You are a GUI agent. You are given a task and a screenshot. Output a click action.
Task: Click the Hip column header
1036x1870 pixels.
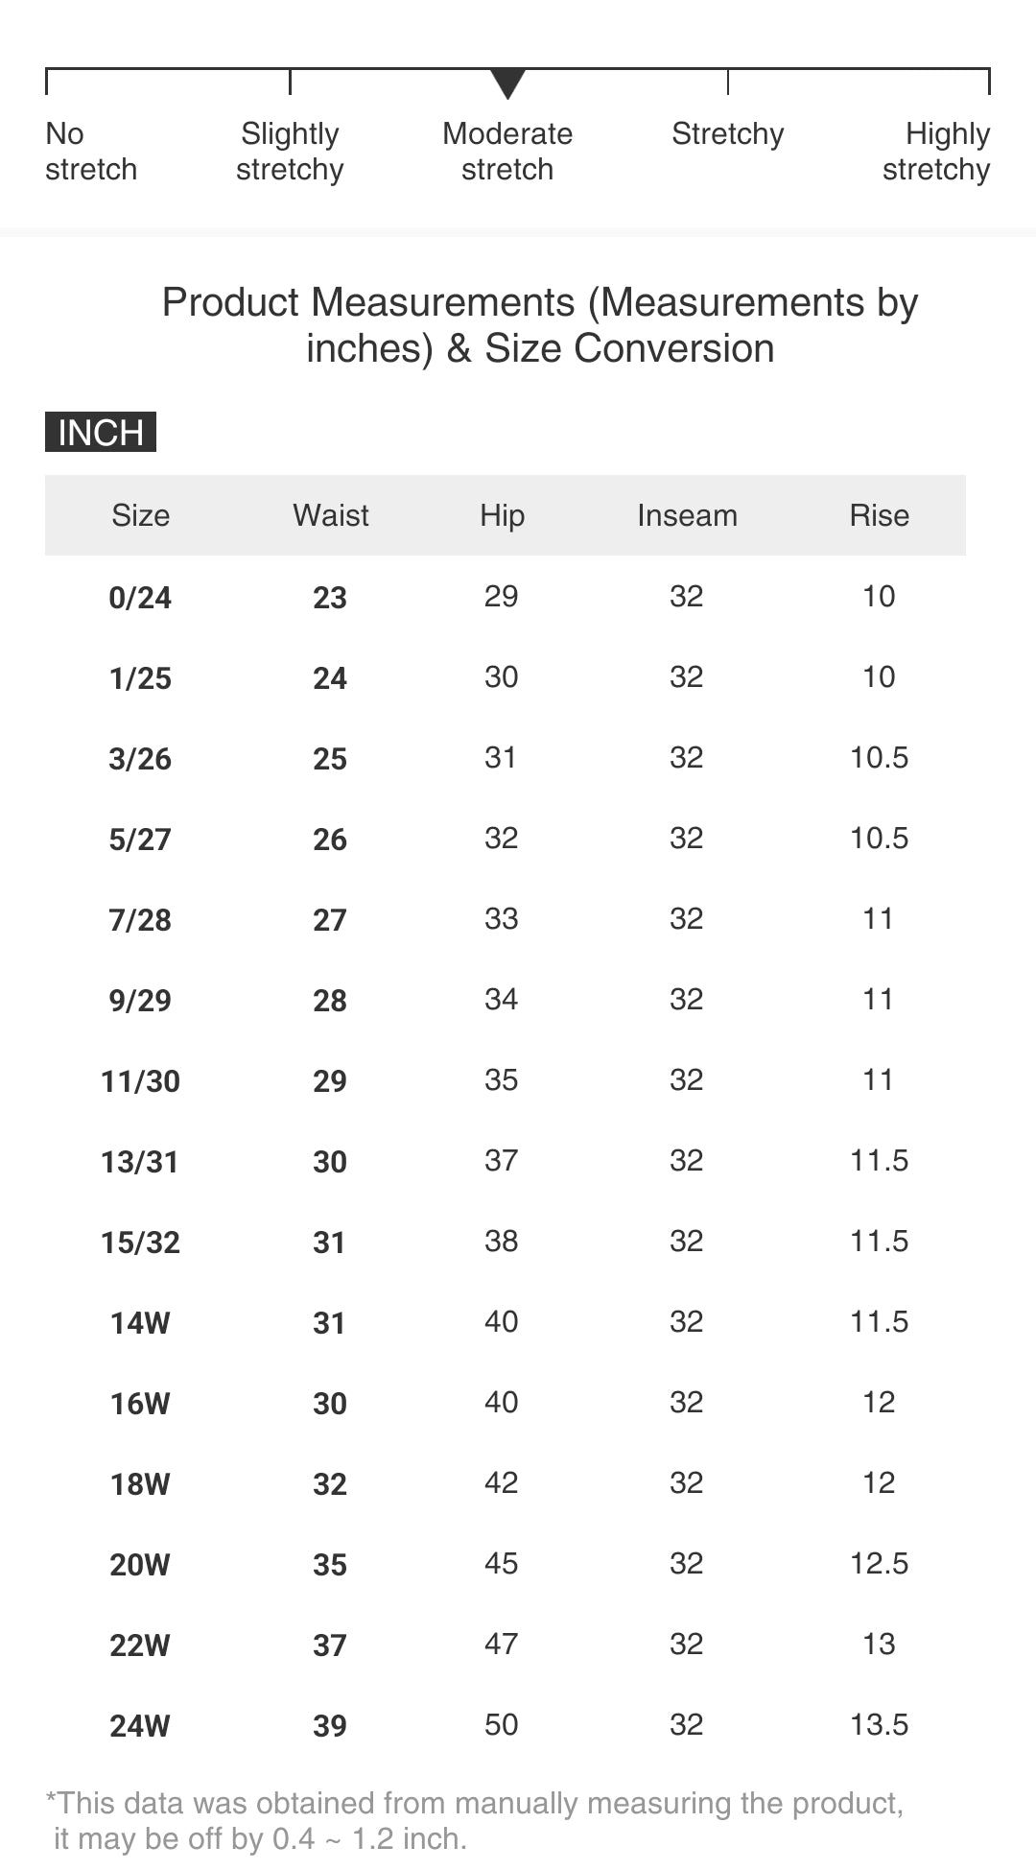(502, 515)
